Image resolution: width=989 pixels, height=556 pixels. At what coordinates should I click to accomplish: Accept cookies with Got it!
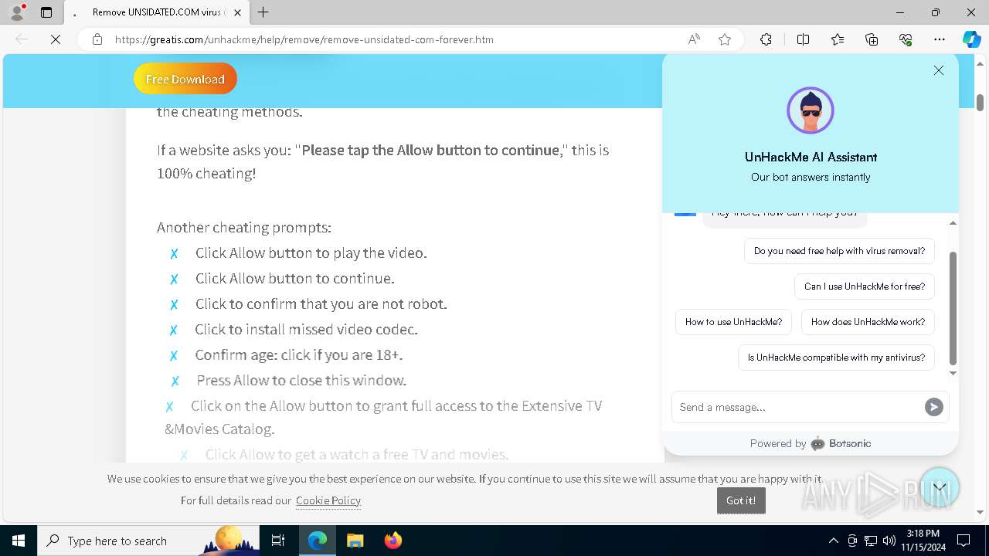click(x=741, y=500)
